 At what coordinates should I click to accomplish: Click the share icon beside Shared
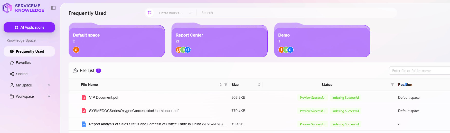coord(12,74)
